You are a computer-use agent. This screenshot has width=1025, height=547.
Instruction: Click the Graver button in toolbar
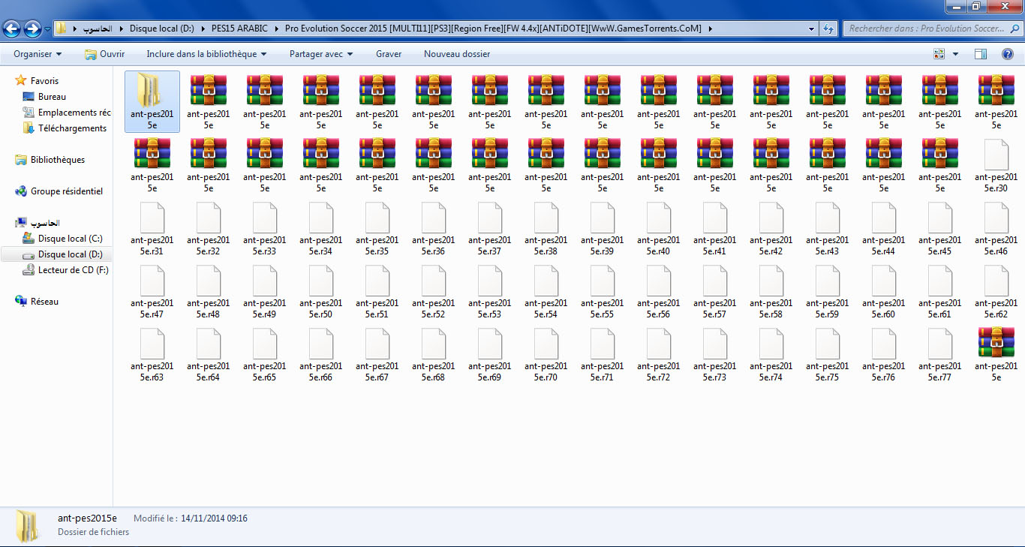pos(389,54)
